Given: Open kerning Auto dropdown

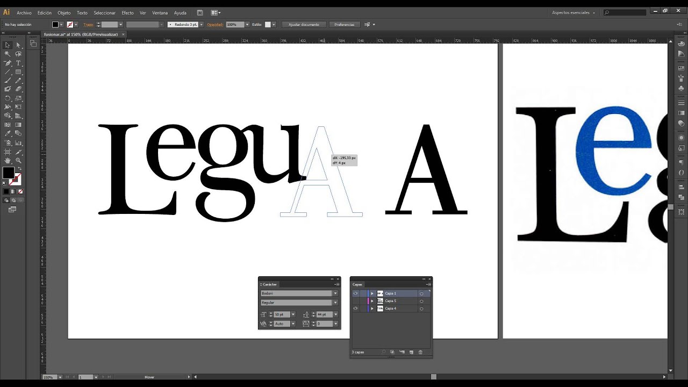Looking at the screenshot, I should pos(293,324).
